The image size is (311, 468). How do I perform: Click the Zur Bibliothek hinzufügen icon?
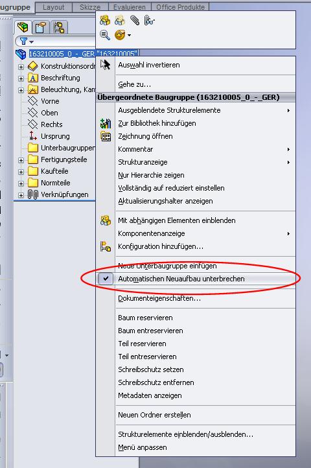106,123
